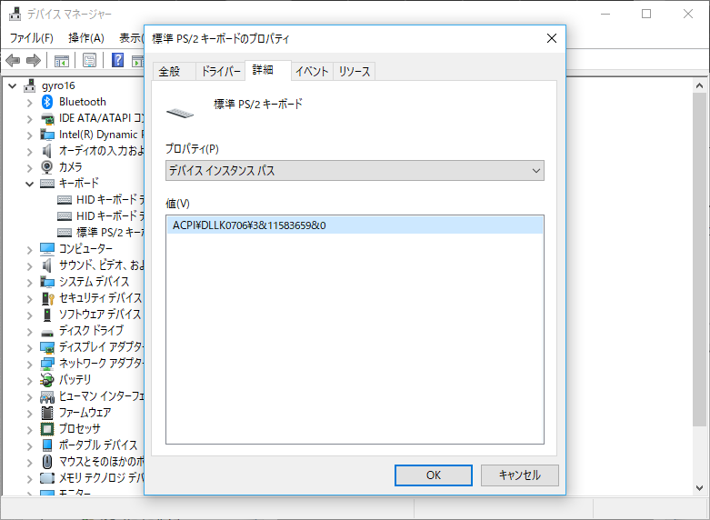This screenshot has width=710, height=520.
Task: Click the OK button
Action: click(x=434, y=475)
